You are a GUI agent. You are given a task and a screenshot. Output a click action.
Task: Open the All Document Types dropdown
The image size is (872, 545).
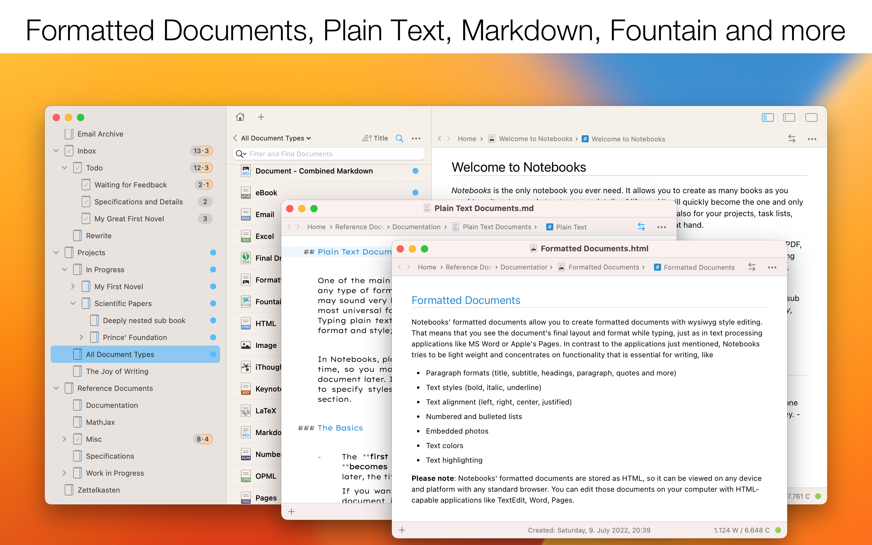(276, 138)
